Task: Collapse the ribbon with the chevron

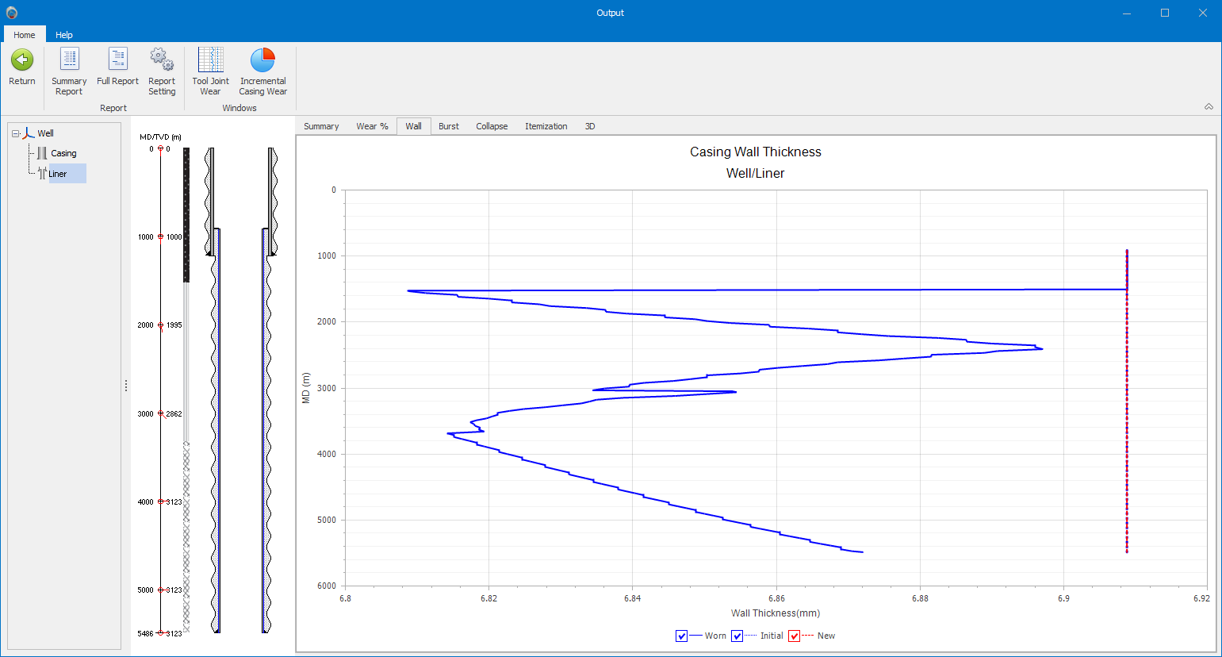Action: (x=1209, y=106)
